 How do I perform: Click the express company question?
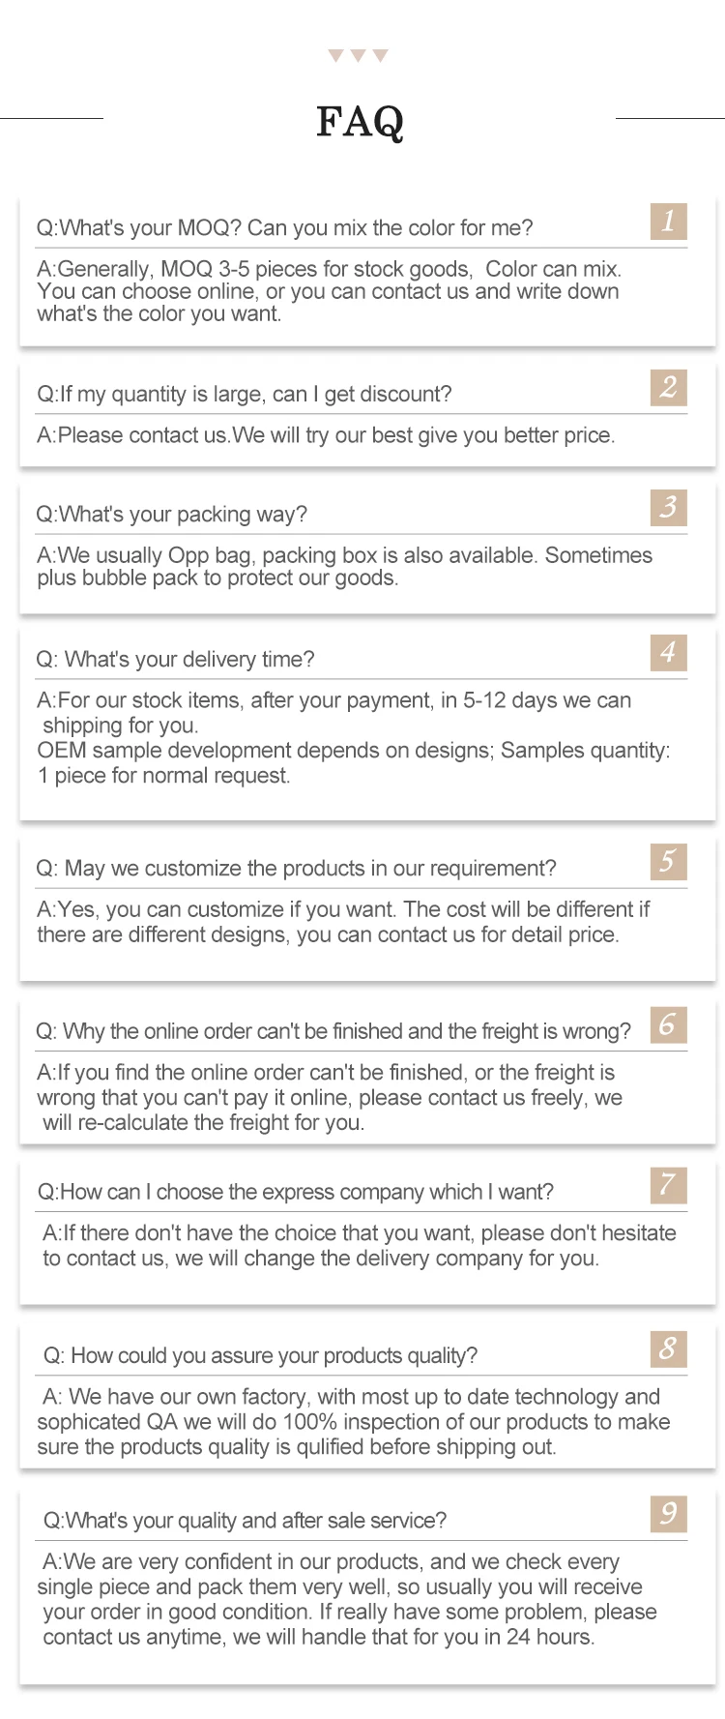point(296,1192)
